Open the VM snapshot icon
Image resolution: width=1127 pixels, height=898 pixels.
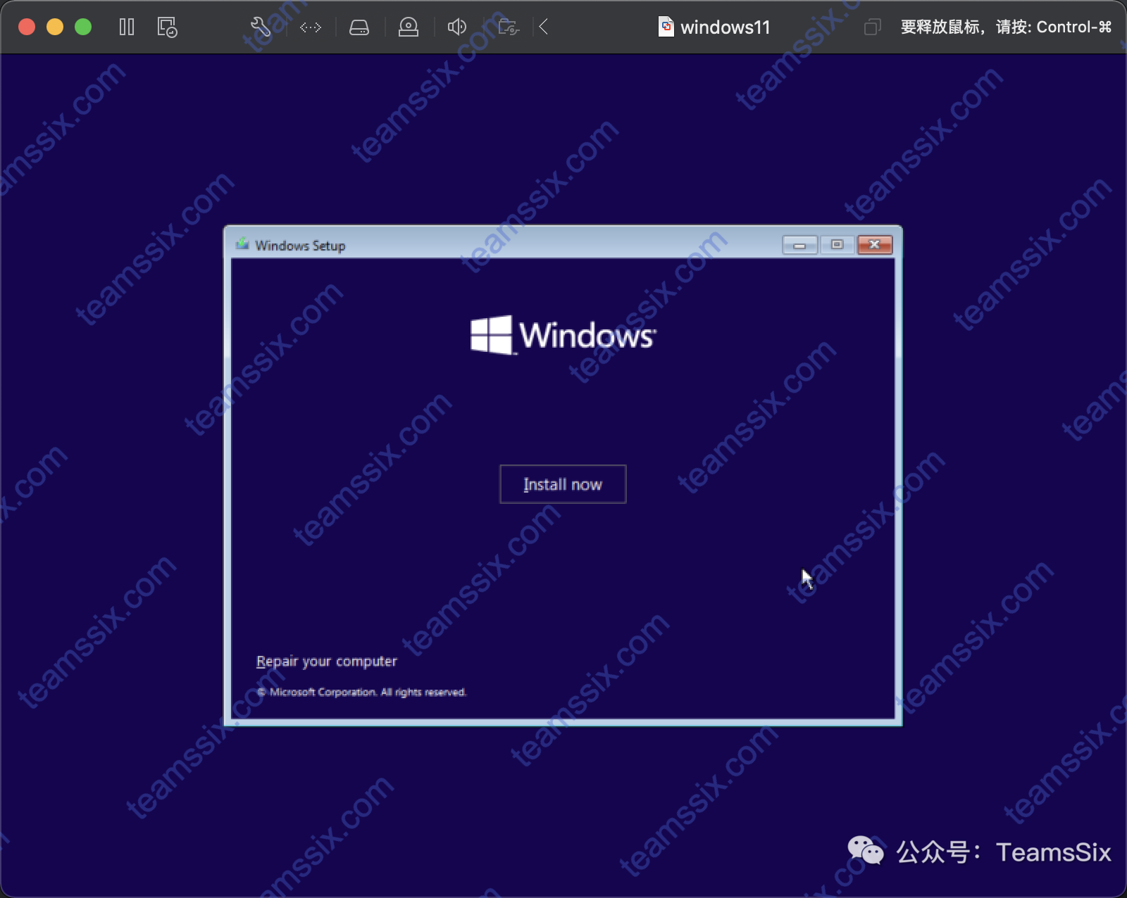point(167,27)
